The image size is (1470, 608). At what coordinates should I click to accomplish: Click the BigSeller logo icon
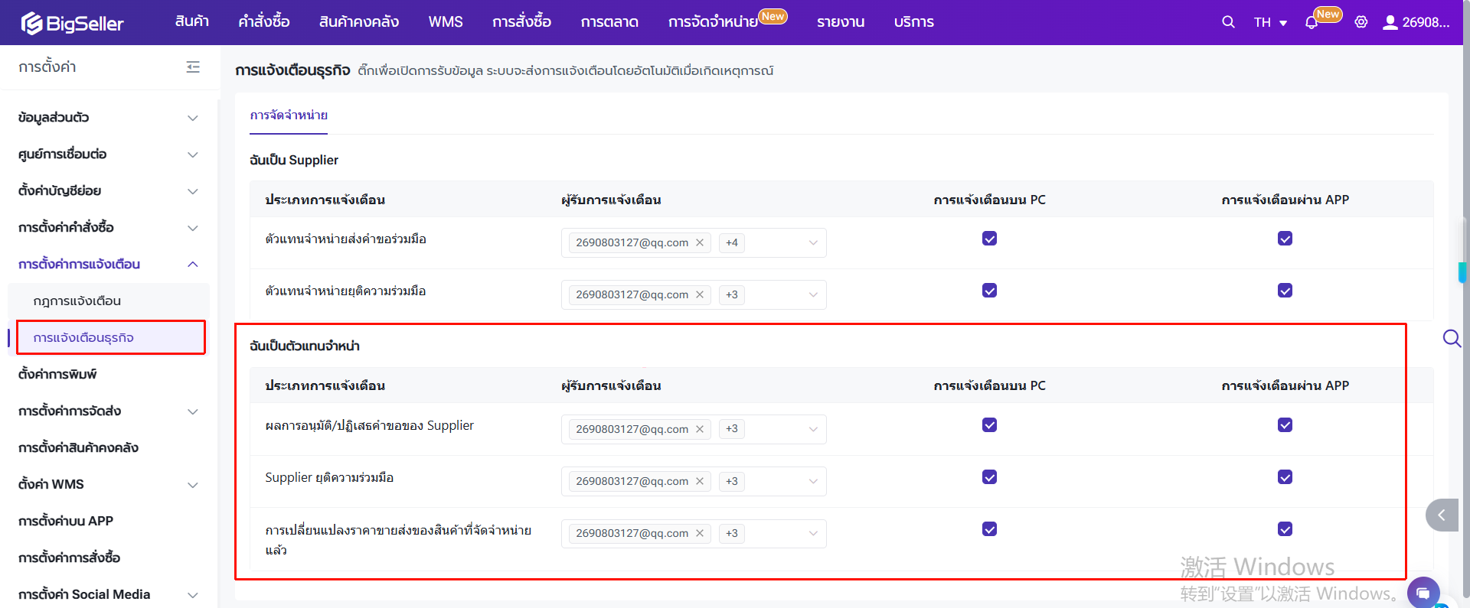[x=31, y=23]
